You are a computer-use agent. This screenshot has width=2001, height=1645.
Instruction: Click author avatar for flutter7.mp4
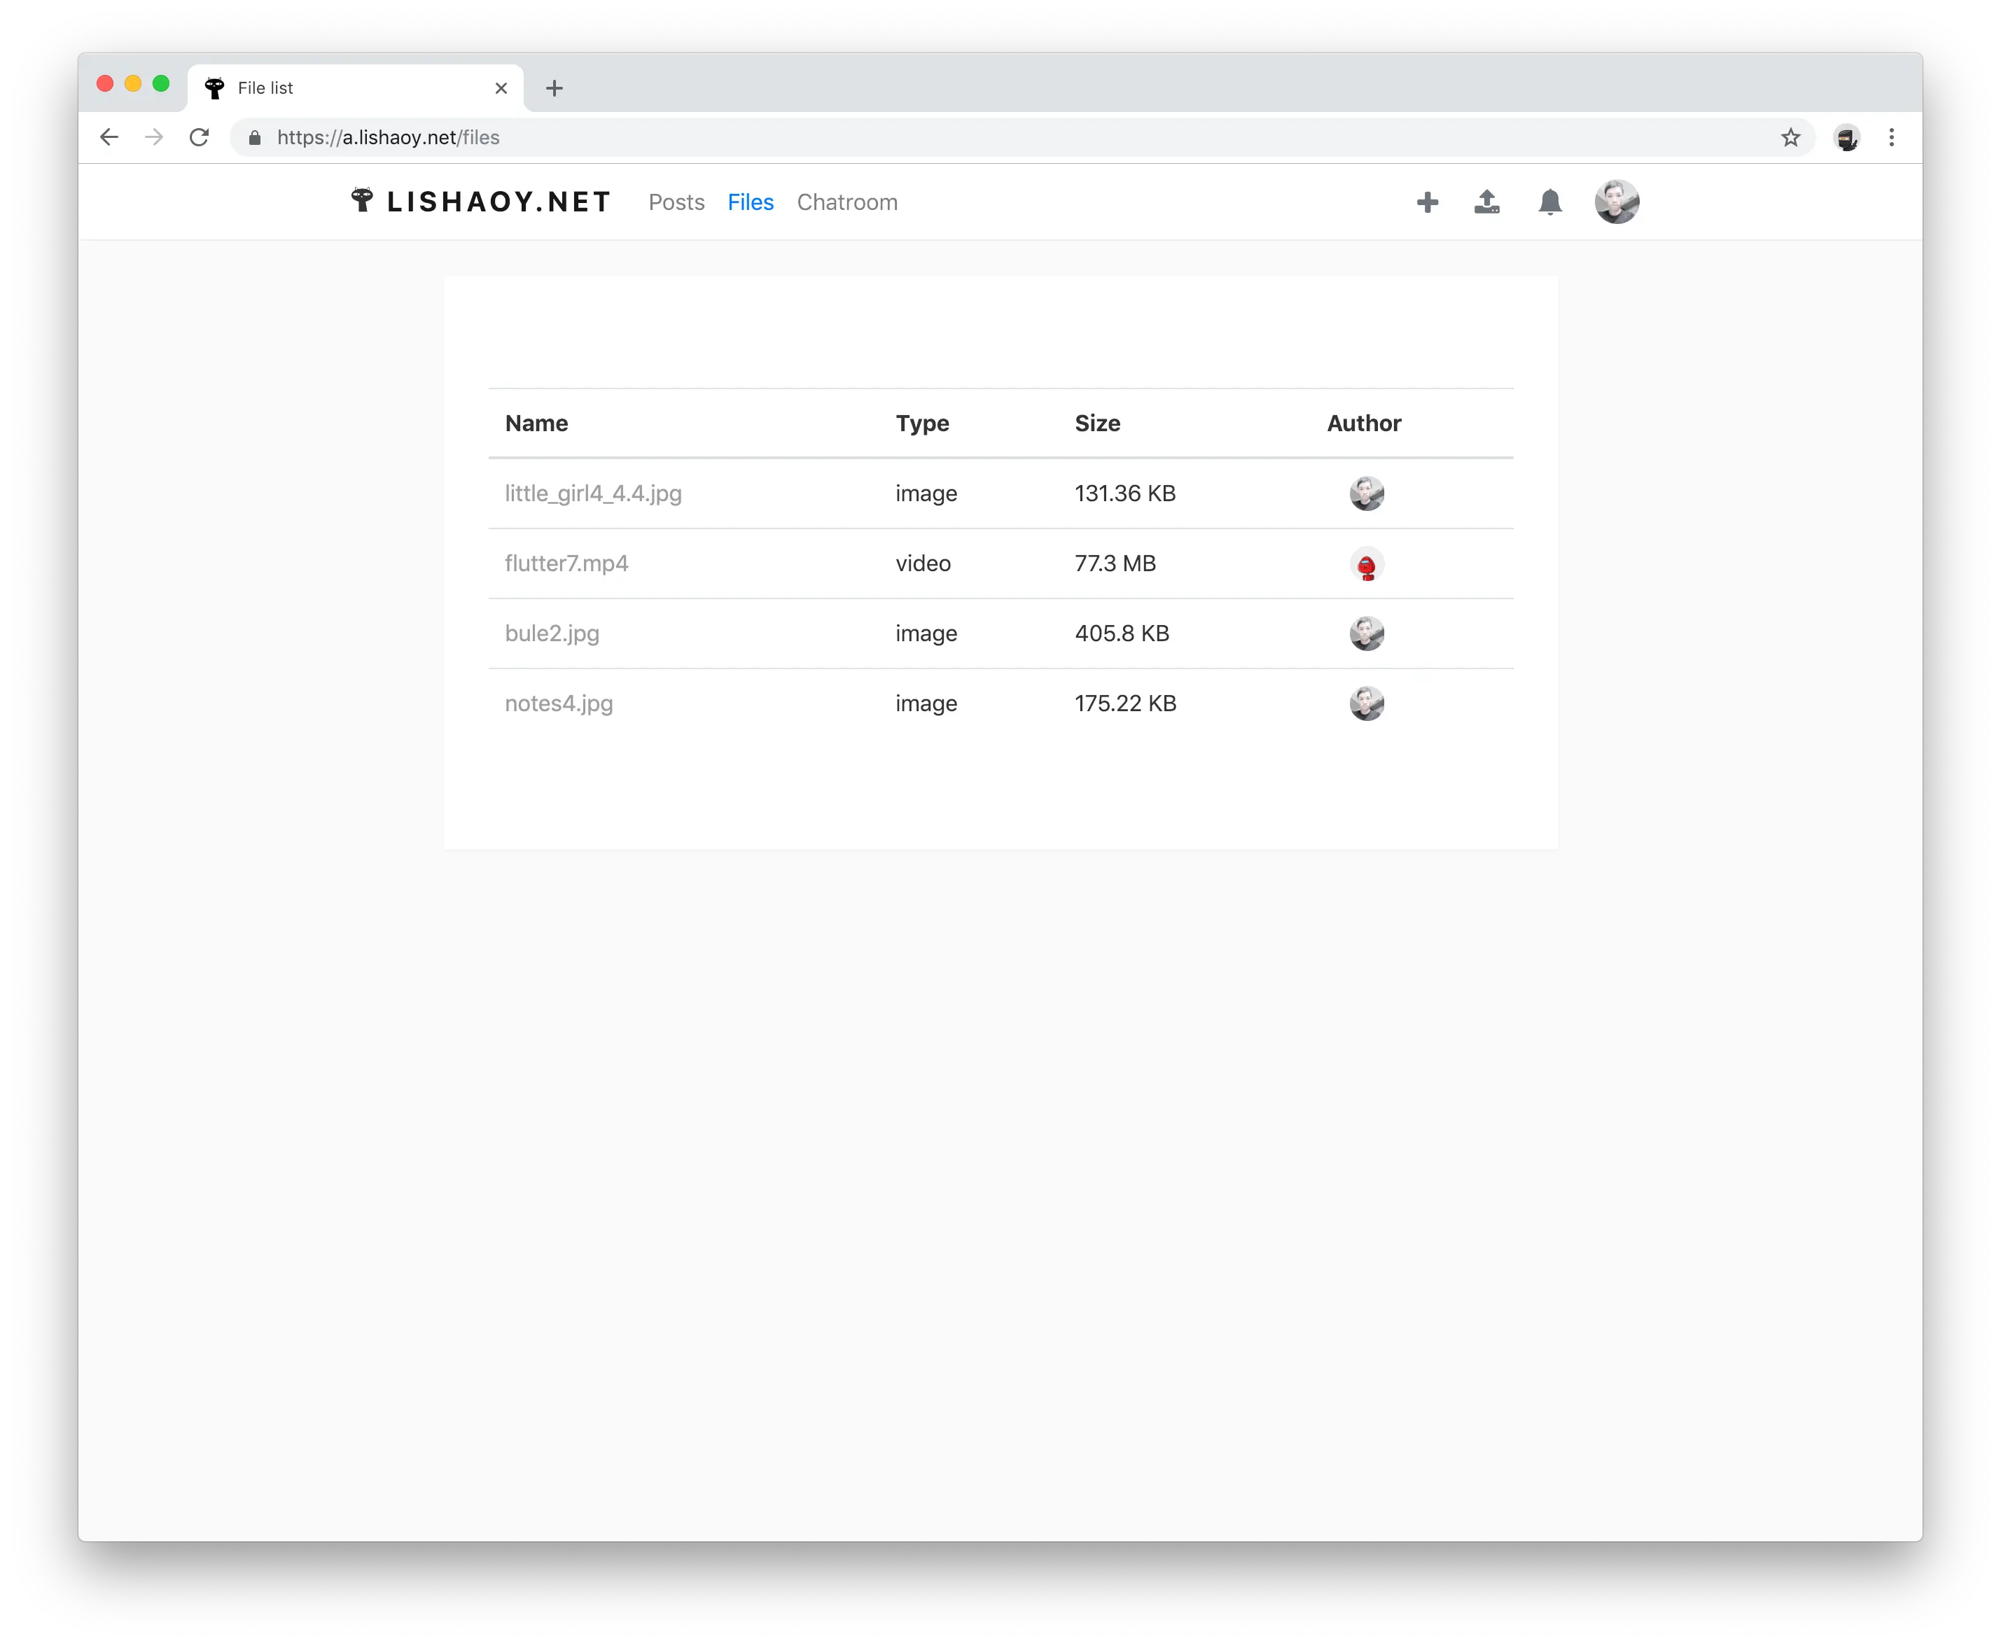[x=1366, y=565]
